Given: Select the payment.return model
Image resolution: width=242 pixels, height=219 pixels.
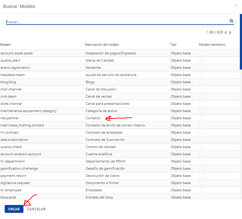Looking at the screenshot, I should point(13,176).
